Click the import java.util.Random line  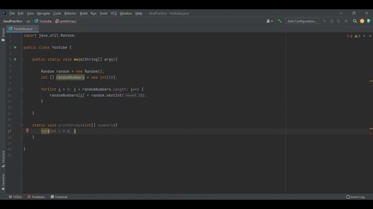(50, 35)
